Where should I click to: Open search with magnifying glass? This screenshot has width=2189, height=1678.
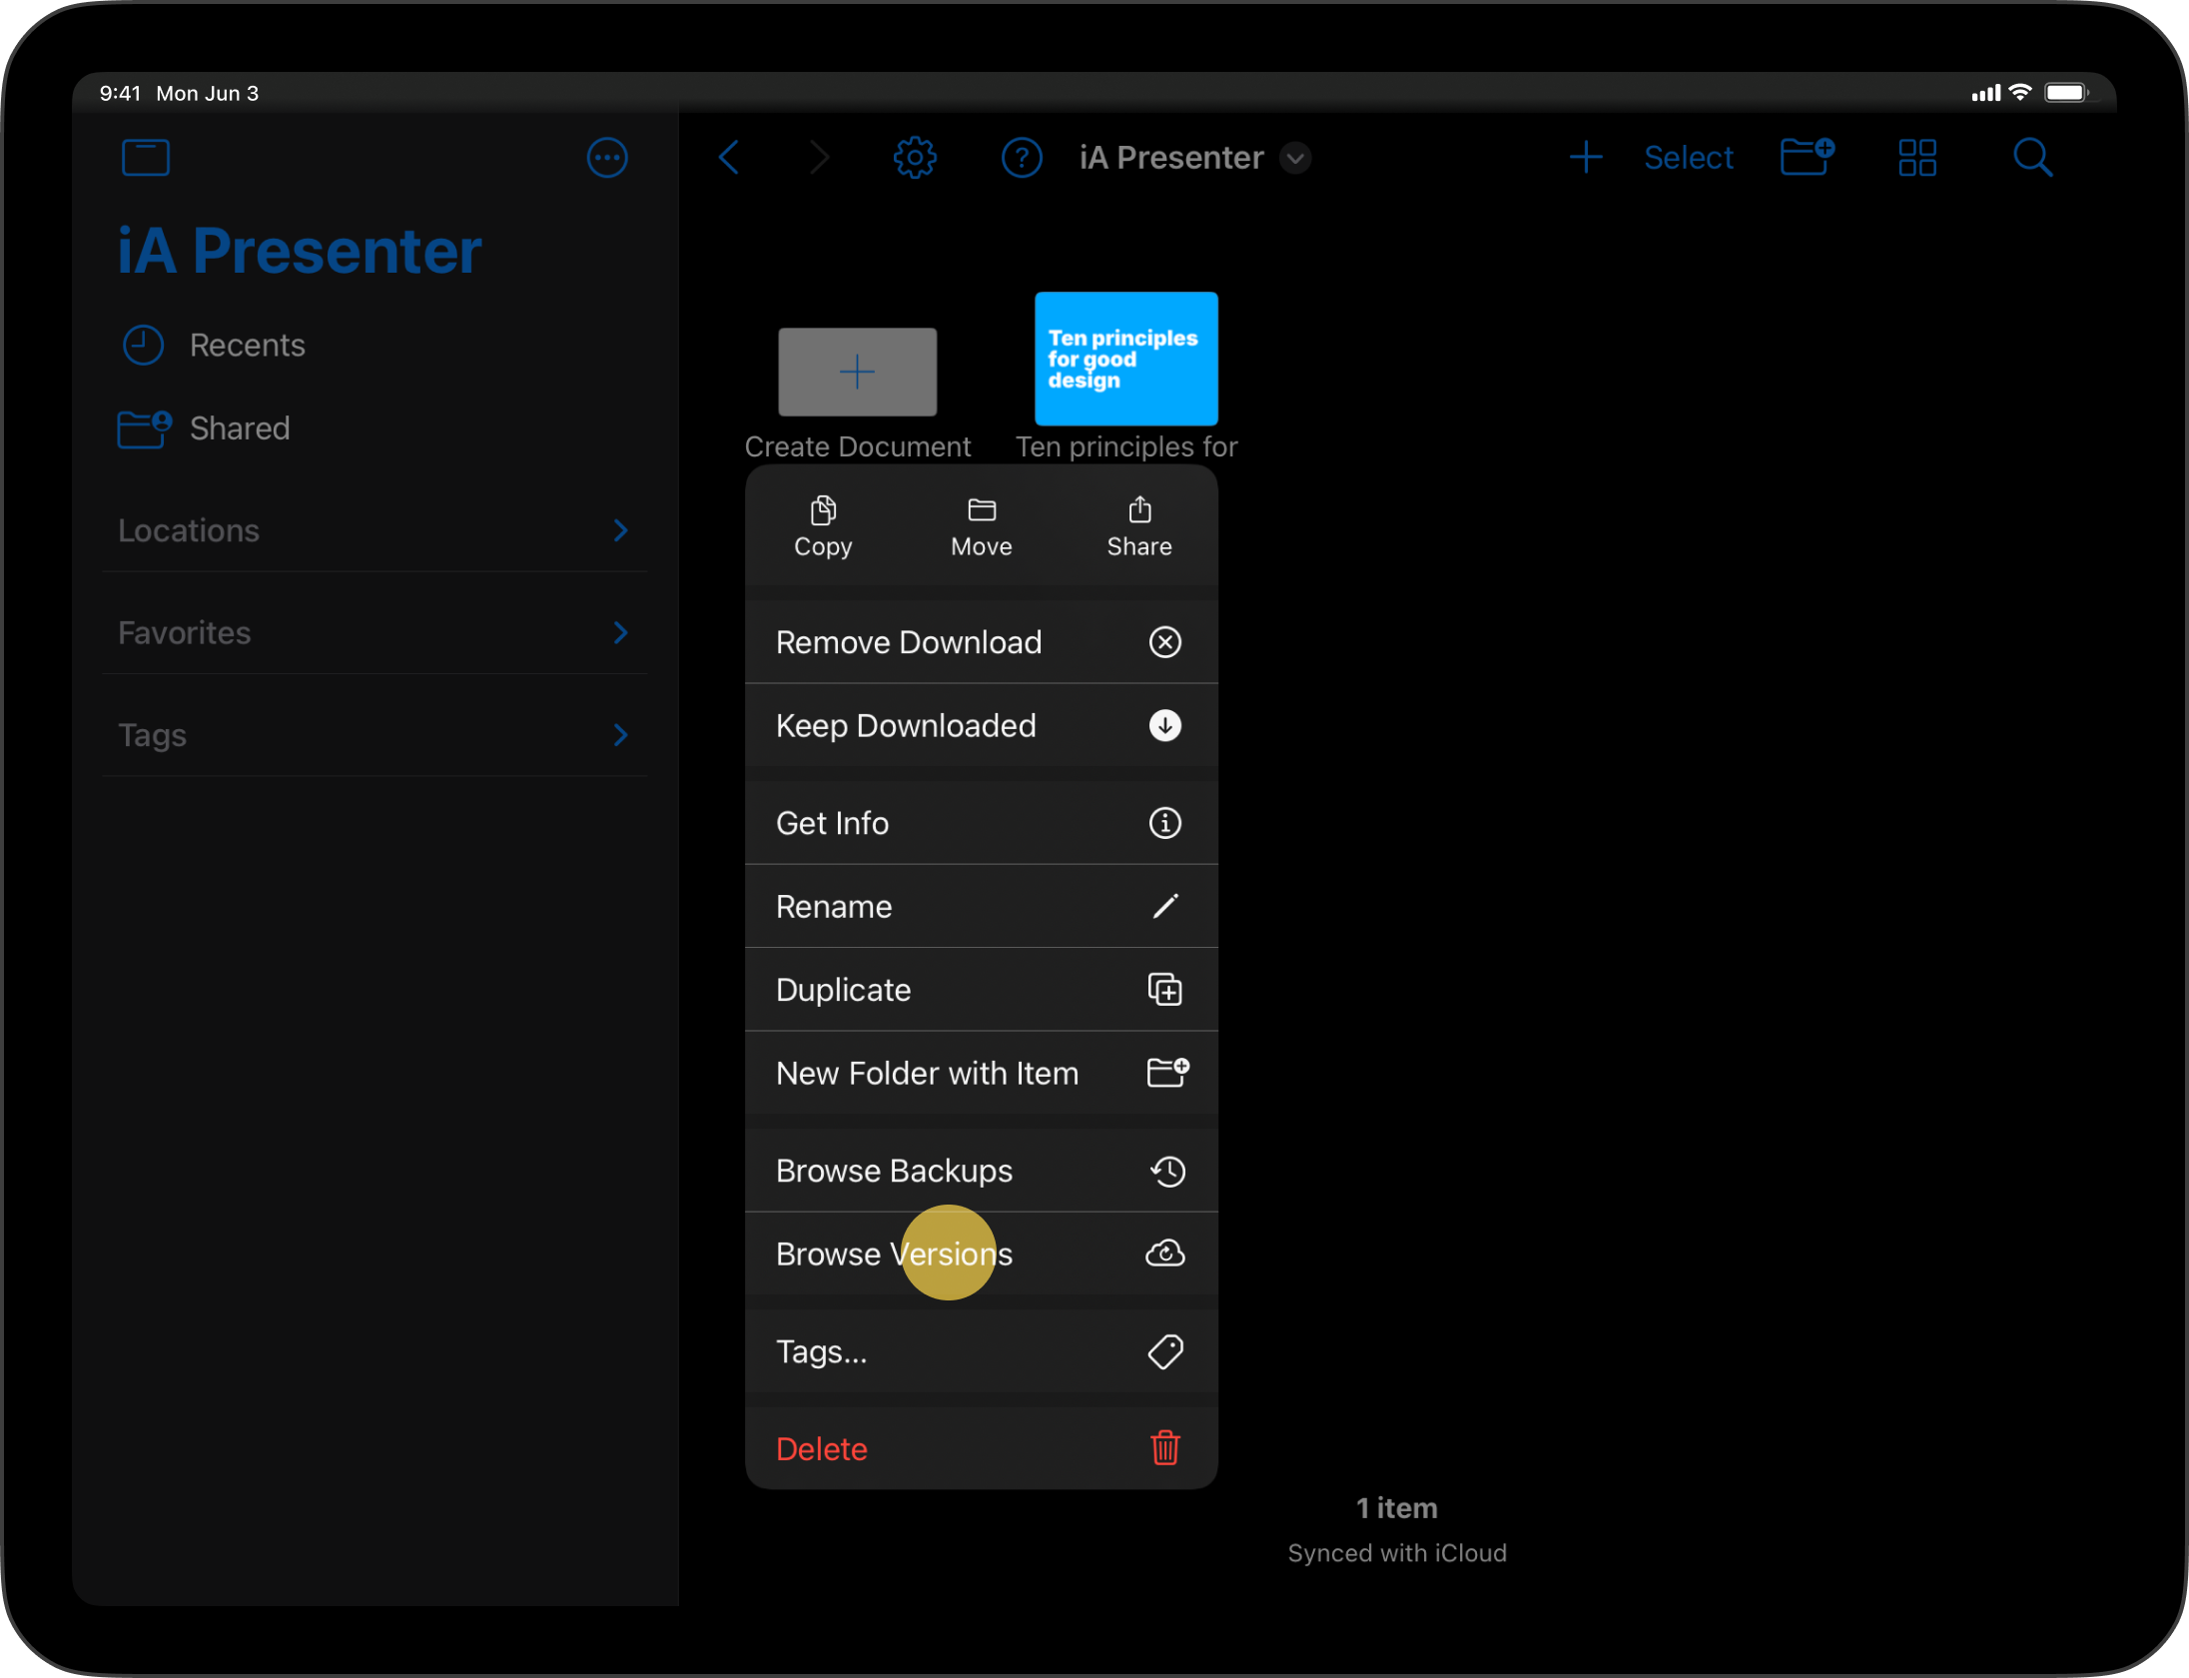(2032, 158)
